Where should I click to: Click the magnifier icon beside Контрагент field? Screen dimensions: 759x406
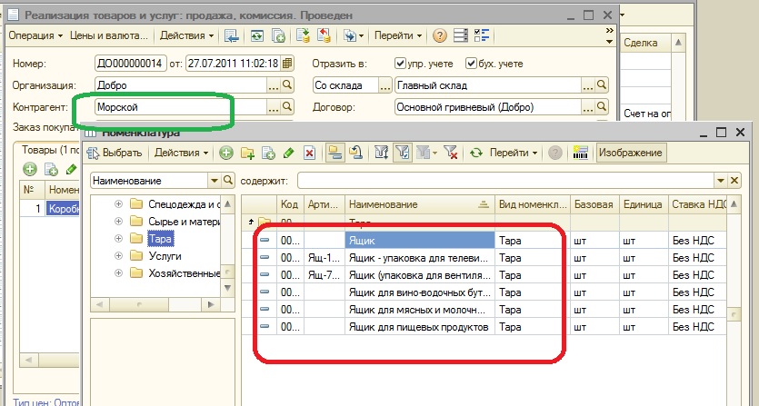pos(287,107)
